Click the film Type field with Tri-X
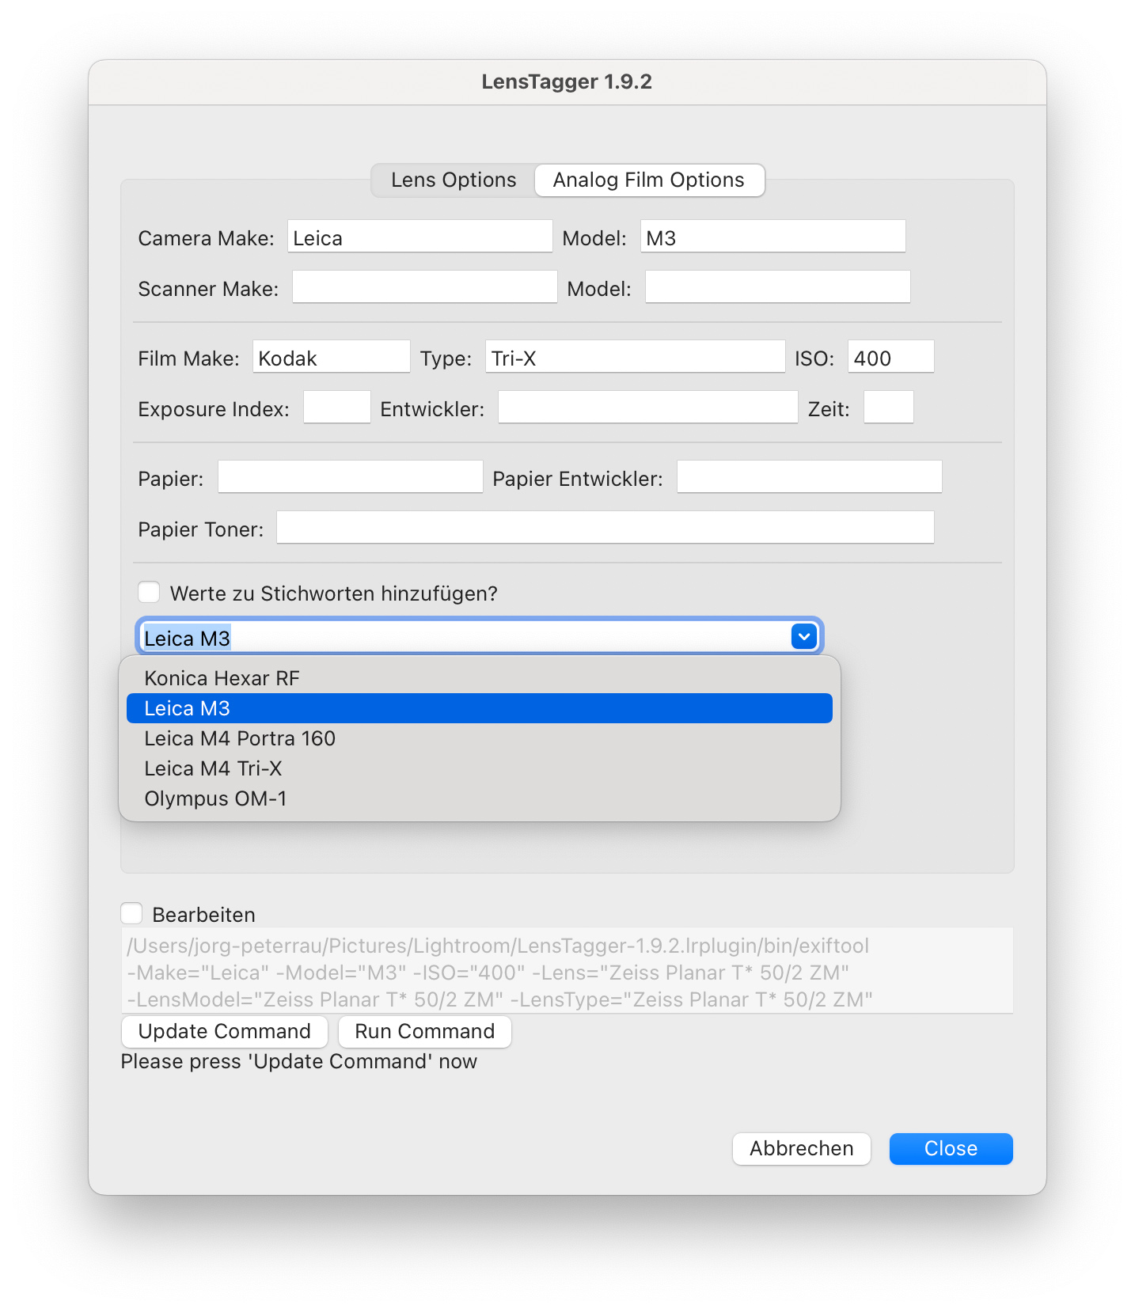This screenshot has height=1312, width=1135. coord(635,357)
